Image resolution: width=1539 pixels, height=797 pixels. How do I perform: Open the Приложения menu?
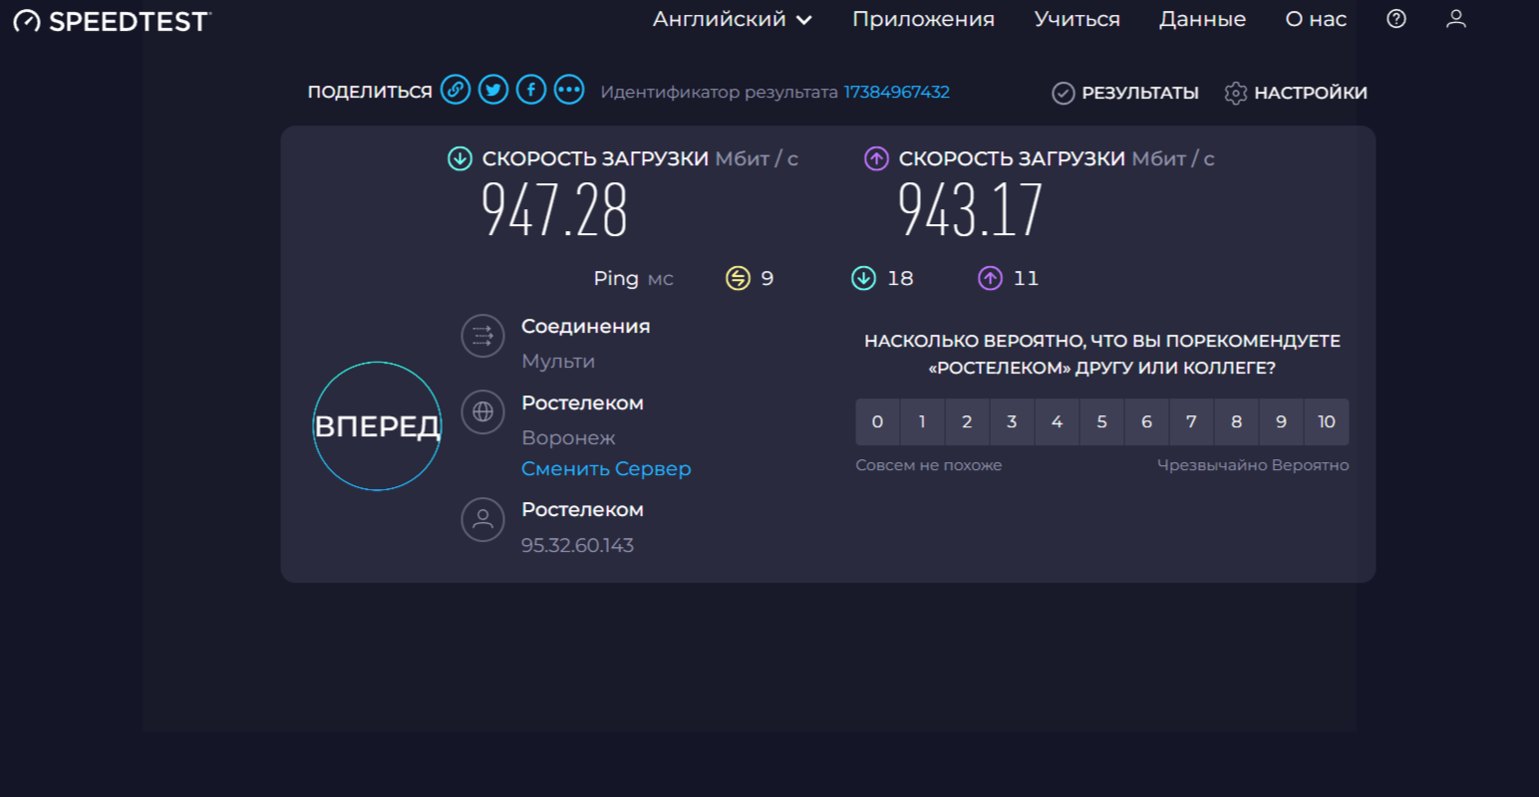pyautogui.click(x=923, y=20)
